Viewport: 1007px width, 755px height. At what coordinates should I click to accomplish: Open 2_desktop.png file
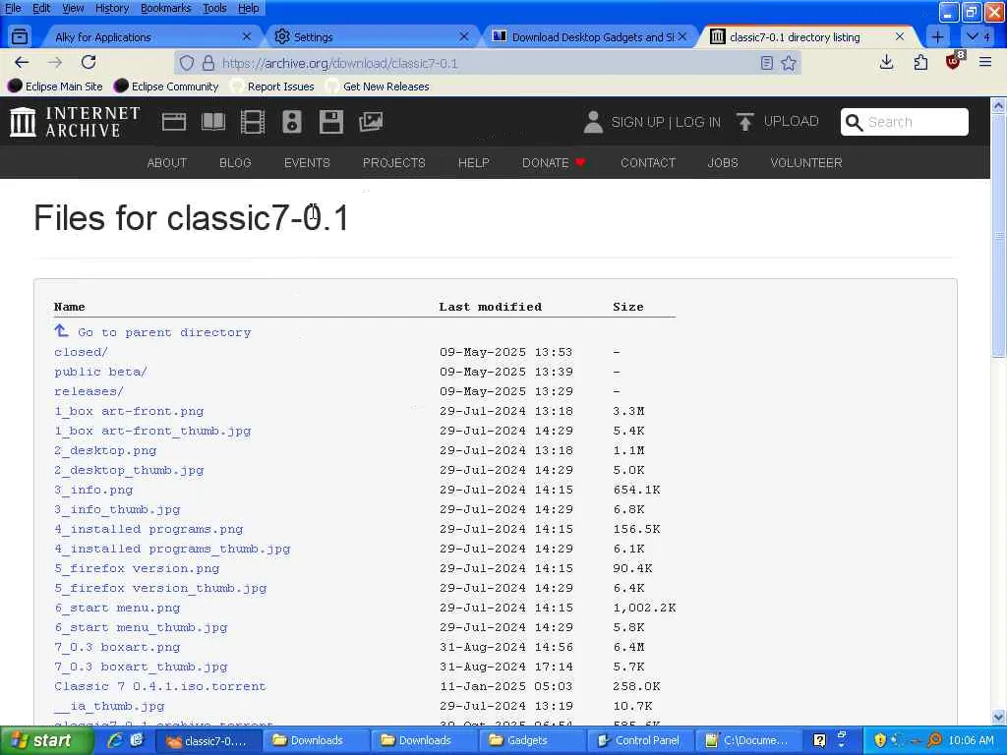point(105,450)
